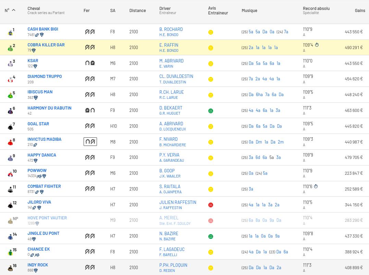Screen dimensions: 369x275
Task: Open IBISCUS MAN horse details
Action: click(40, 92)
